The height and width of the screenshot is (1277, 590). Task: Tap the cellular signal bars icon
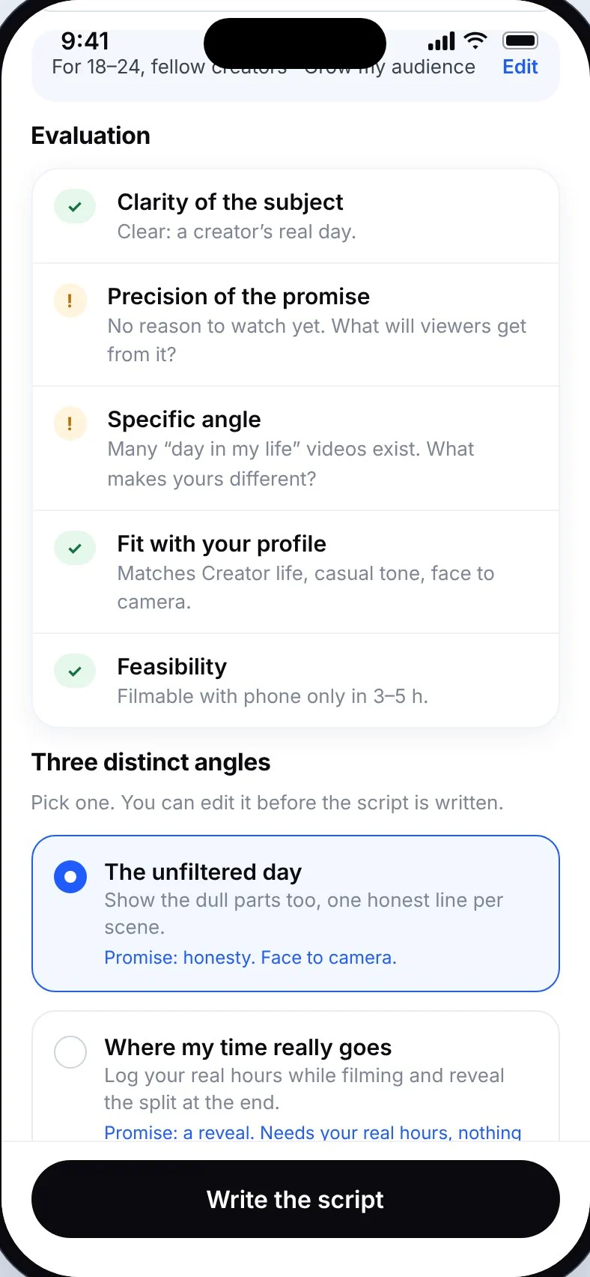pos(441,41)
